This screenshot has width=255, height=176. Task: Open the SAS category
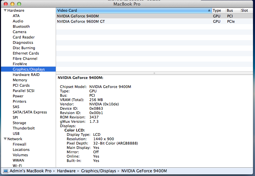click(x=16, y=107)
